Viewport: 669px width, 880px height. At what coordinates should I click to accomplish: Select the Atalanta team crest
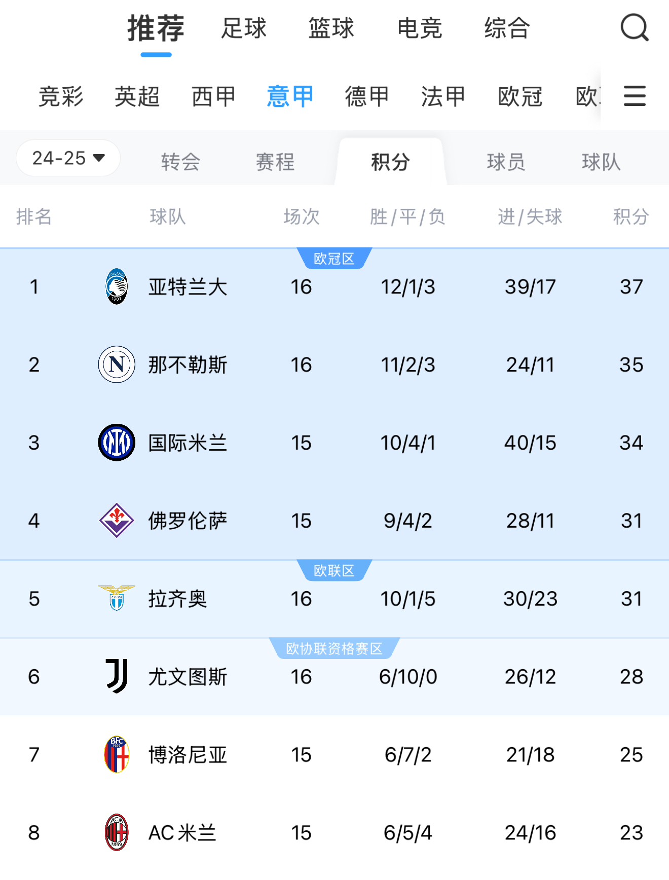pyautogui.click(x=116, y=287)
